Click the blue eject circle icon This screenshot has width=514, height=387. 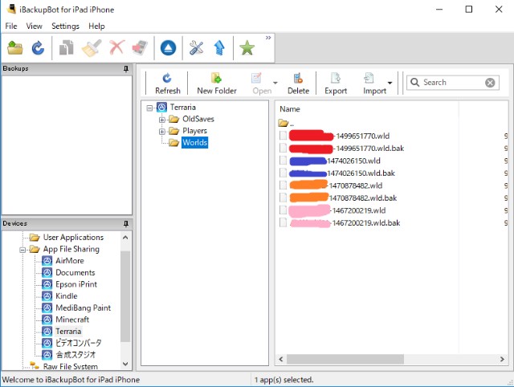pyautogui.click(x=168, y=48)
